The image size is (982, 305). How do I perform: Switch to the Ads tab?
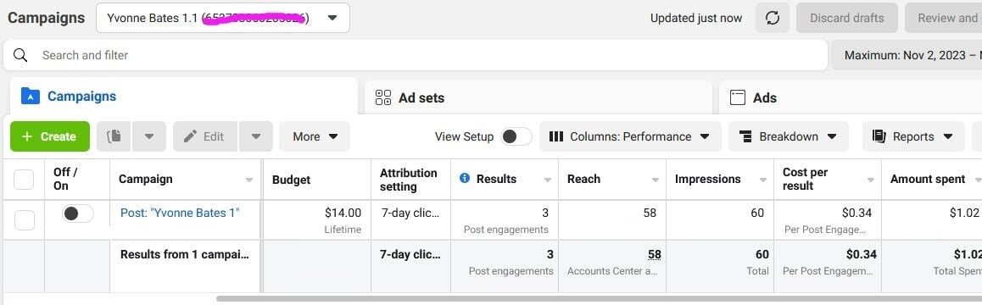pos(851,97)
